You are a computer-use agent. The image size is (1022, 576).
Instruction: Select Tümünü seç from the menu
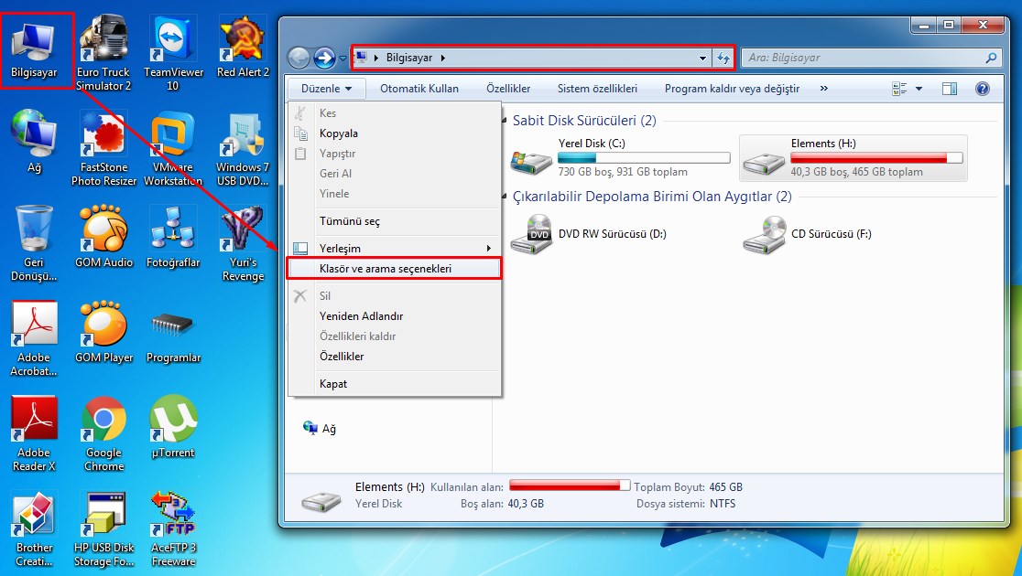coord(349,221)
